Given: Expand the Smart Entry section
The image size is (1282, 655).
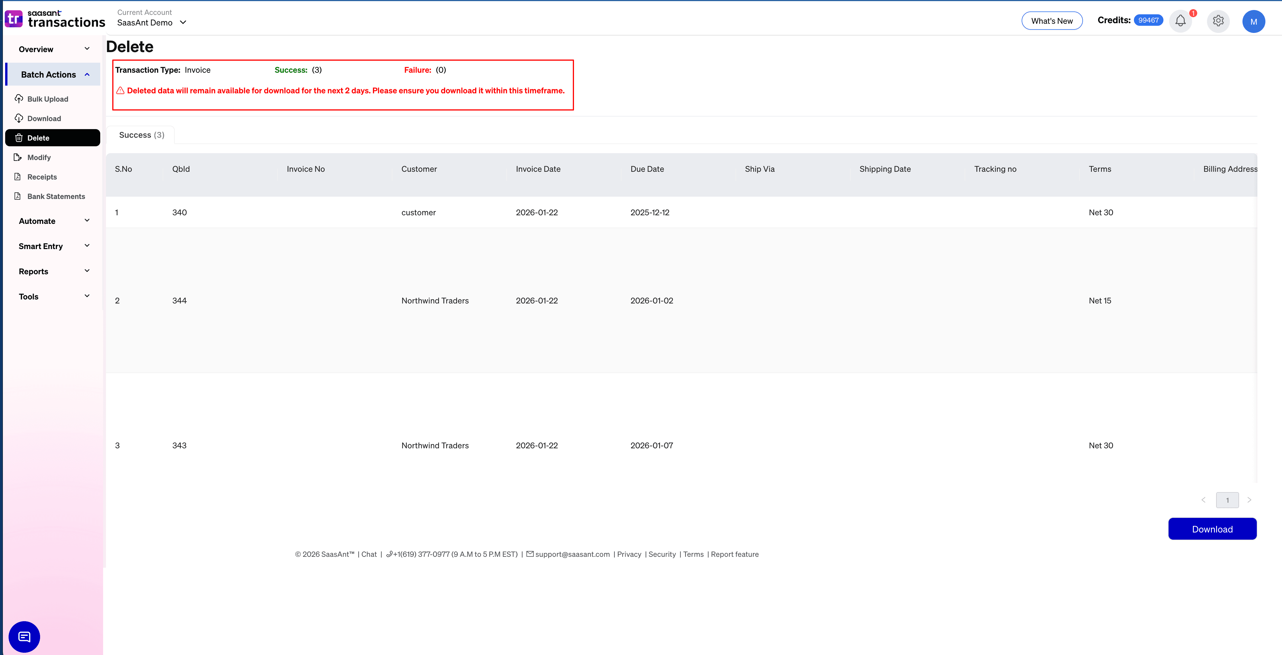Looking at the screenshot, I should 54,246.
